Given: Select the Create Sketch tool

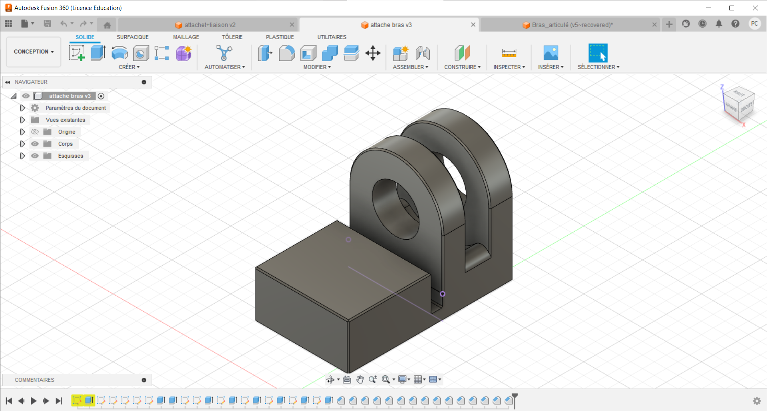Looking at the screenshot, I should (76, 53).
